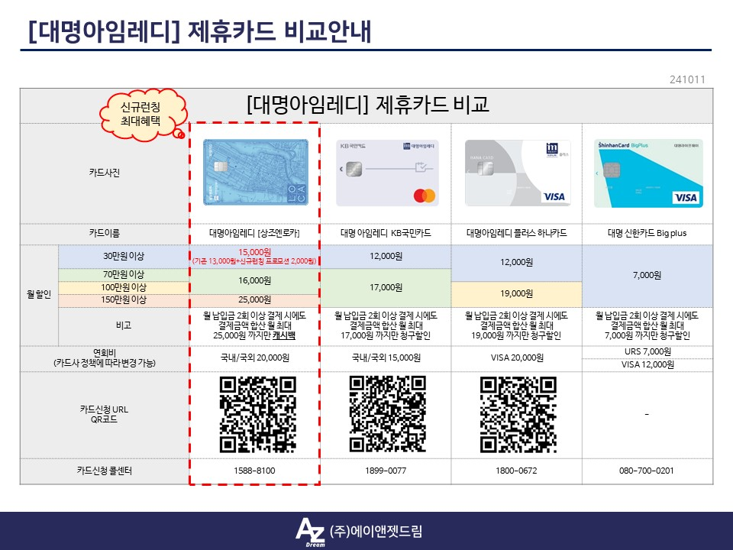
Task: Select the 카드사진 row label
Action: click(105, 173)
